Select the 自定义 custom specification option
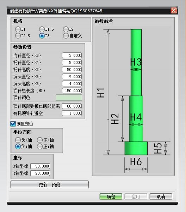Viewport: 186px width, 212px height. tap(66, 36)
